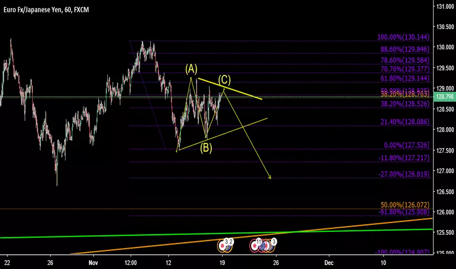Screen dimensions: 456x269
Task: Click the 12:00 label on time axis
Action: point(131,263)
